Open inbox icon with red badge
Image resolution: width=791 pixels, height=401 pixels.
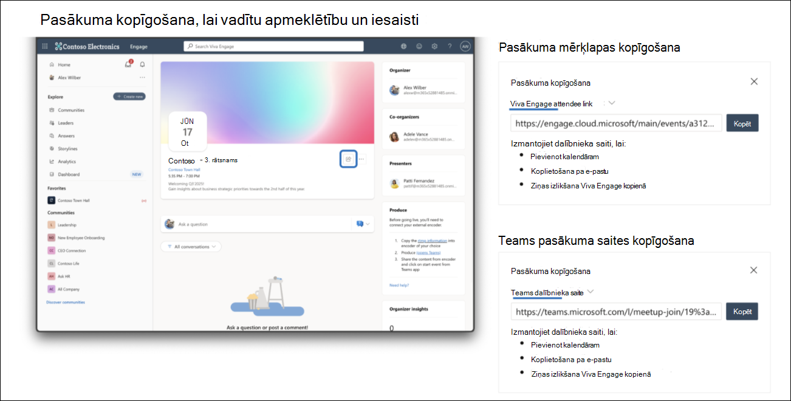click(128, 64)
